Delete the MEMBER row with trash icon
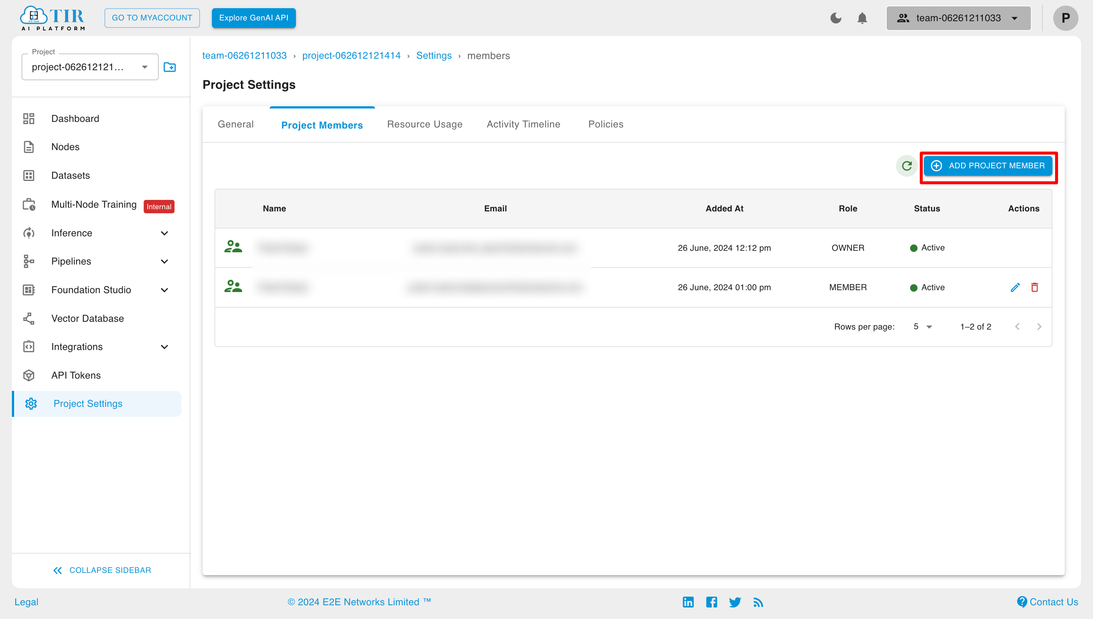Image resolution: width=1093 pixels, height=619 pixels. (1035, 288)
